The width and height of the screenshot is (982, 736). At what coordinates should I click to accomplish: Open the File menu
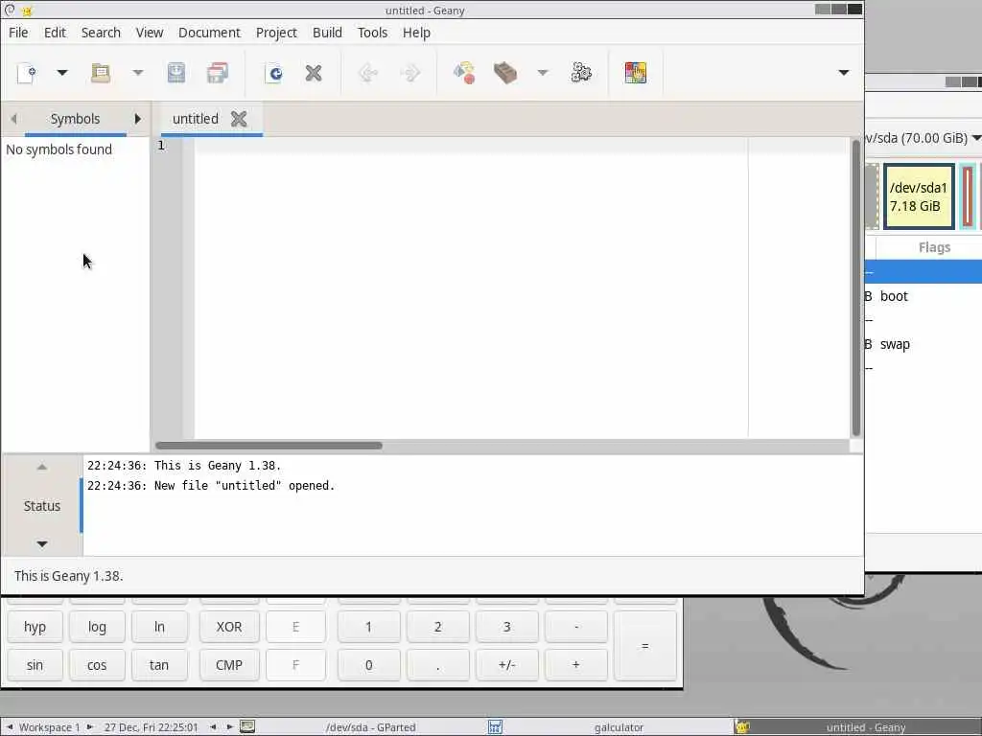[x=18, y=33]
